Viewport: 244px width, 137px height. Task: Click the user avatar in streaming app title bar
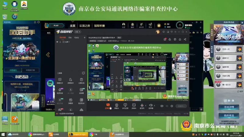click(x=158, y=32)
